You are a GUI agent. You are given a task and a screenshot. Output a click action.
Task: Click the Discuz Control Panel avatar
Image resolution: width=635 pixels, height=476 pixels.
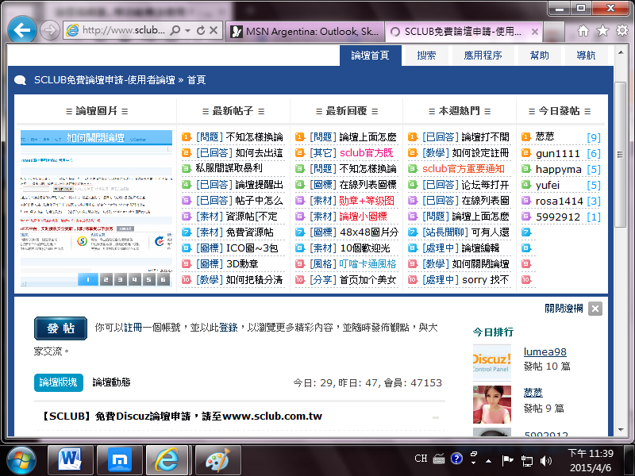[x=491, y=363]
